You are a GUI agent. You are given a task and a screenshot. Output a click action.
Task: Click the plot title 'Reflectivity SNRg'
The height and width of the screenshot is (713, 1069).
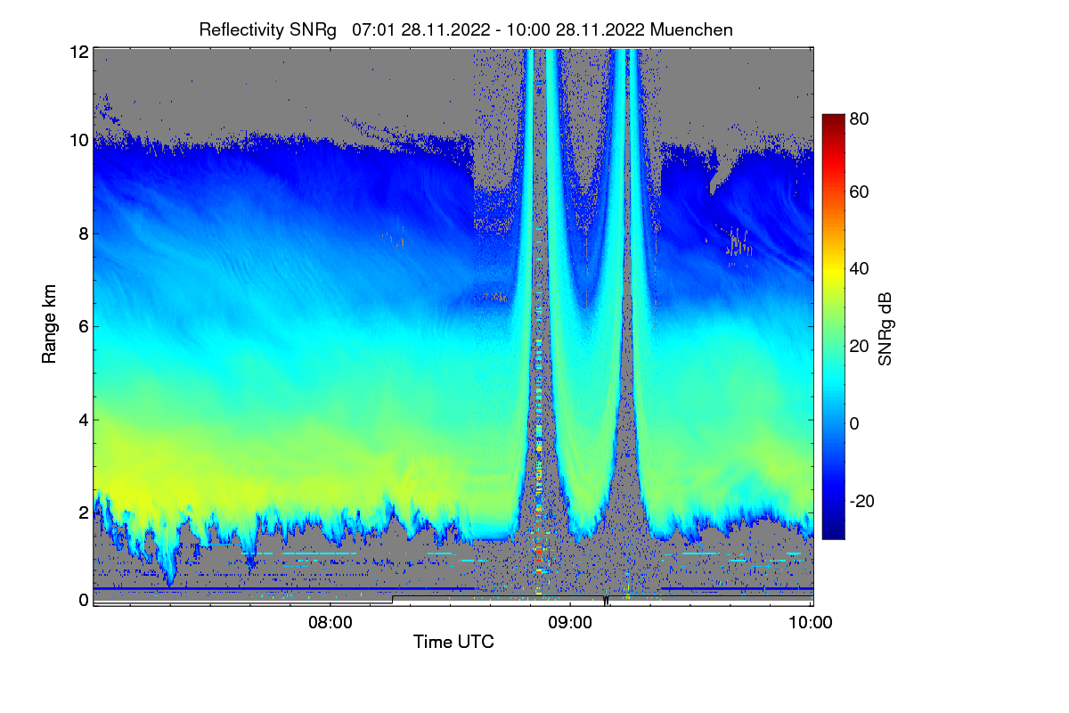click(268, 29)
